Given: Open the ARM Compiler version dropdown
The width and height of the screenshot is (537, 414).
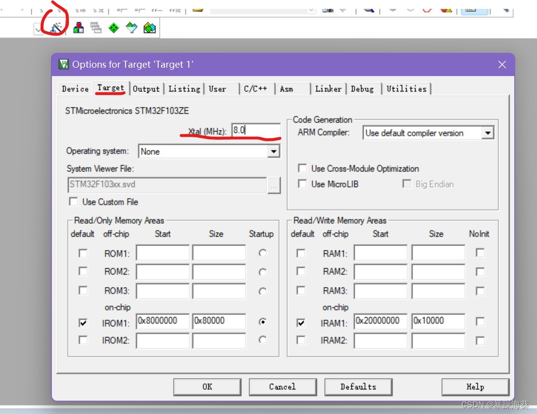Looking at the screenshot, I should coord(488,133).
